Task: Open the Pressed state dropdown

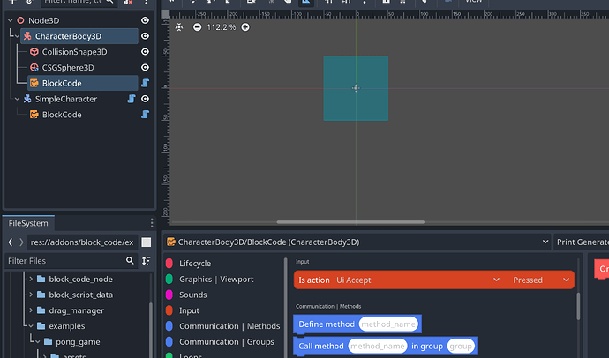Action: pyautogui.click(x=566, y=280)
